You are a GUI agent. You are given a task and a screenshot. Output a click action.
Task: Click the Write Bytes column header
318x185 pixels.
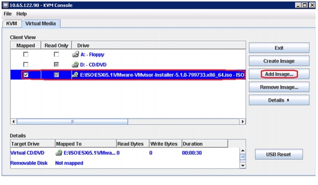click(x=165, y=144)
